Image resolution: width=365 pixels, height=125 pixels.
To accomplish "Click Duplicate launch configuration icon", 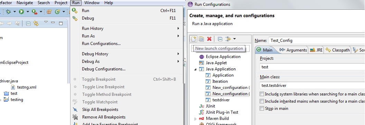I will pyautogui.click(x=202, y=39).
